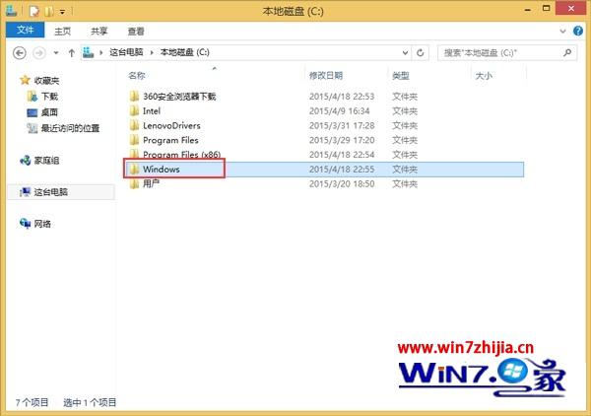Go up one folder level
The image size is (591, 416).
[72, 53]
